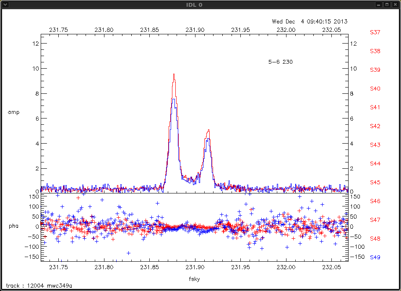Maximize the IDL 0 window
This screenshot has width=401, height=291.
pos(387,4)
